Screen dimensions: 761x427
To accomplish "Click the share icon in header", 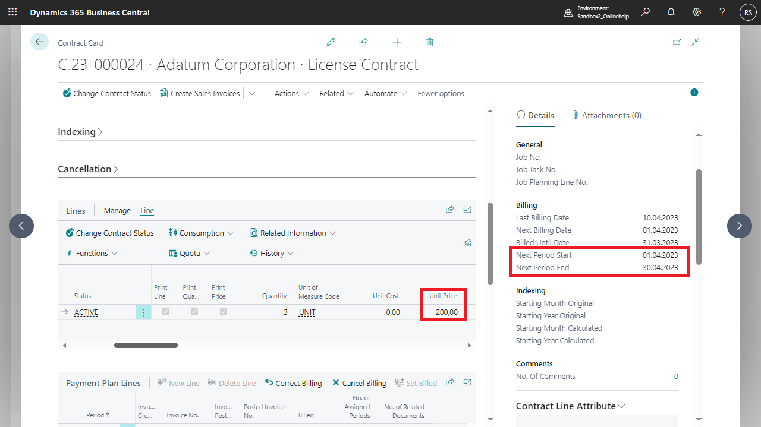I will pos(363,42).
